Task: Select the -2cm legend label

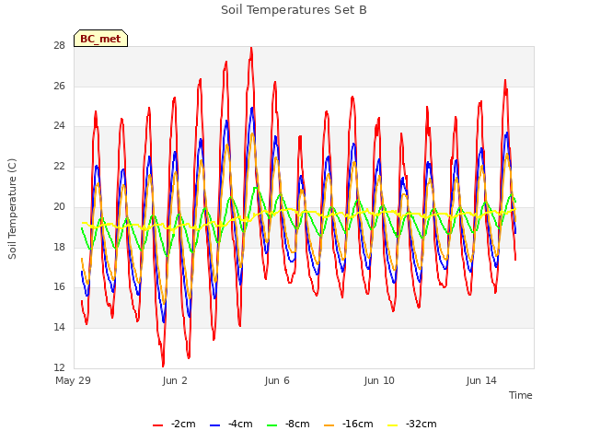Action: click(183, 425)
